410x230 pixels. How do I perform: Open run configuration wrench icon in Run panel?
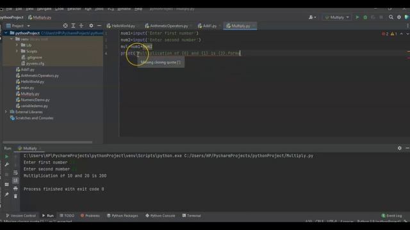[x=7, y=165]
